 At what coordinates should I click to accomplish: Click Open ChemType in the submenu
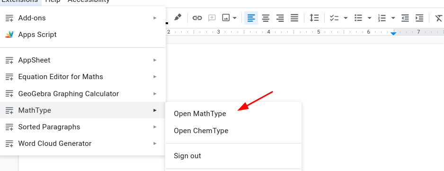click(234, 131)
